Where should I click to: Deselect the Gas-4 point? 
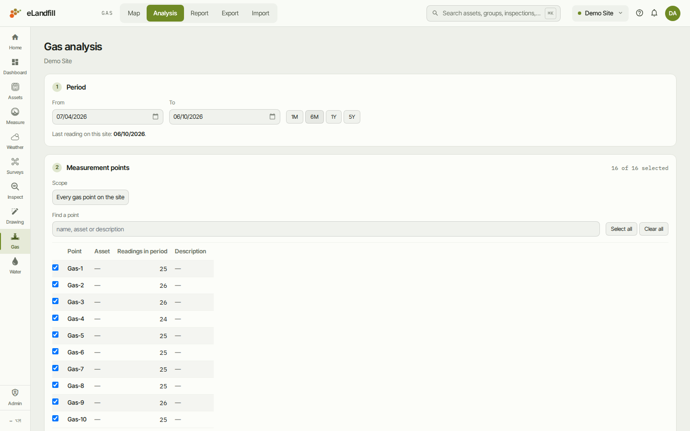click(56, 318)
